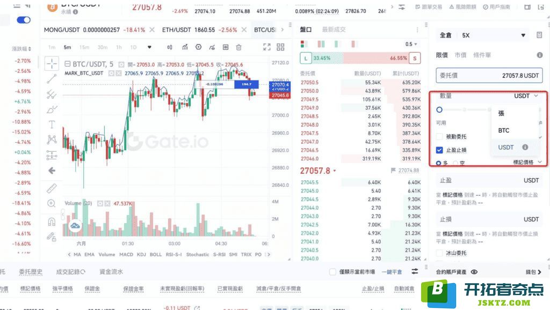Select BTC in the unit dropdown list
The image size is (550, 310).
tap(504, 130)
